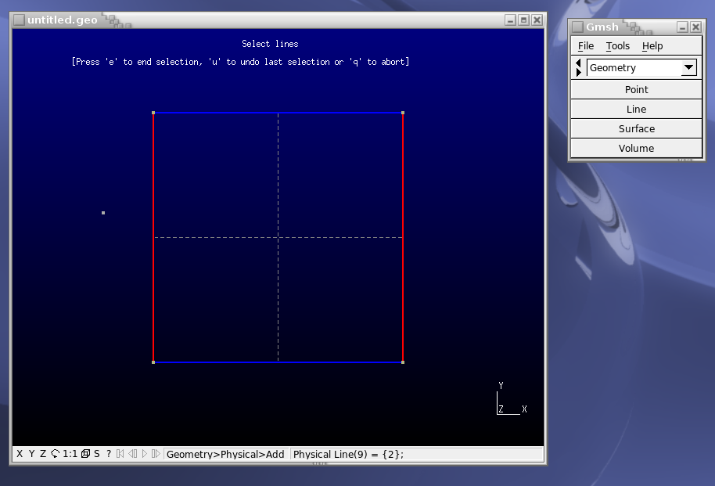This screenshot has width=715, height=486.
Task: Rewind animation to the first step
Action: coord(120,454)
